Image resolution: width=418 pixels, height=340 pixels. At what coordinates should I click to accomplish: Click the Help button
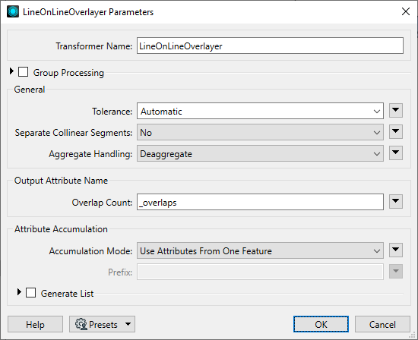(x=35, y=324)
